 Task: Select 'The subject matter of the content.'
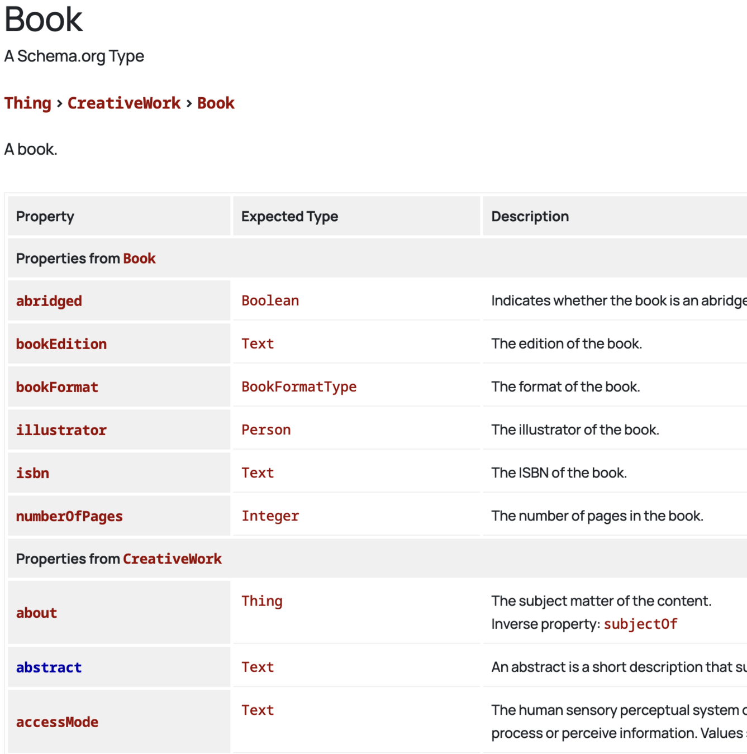[x=601, y=601]
